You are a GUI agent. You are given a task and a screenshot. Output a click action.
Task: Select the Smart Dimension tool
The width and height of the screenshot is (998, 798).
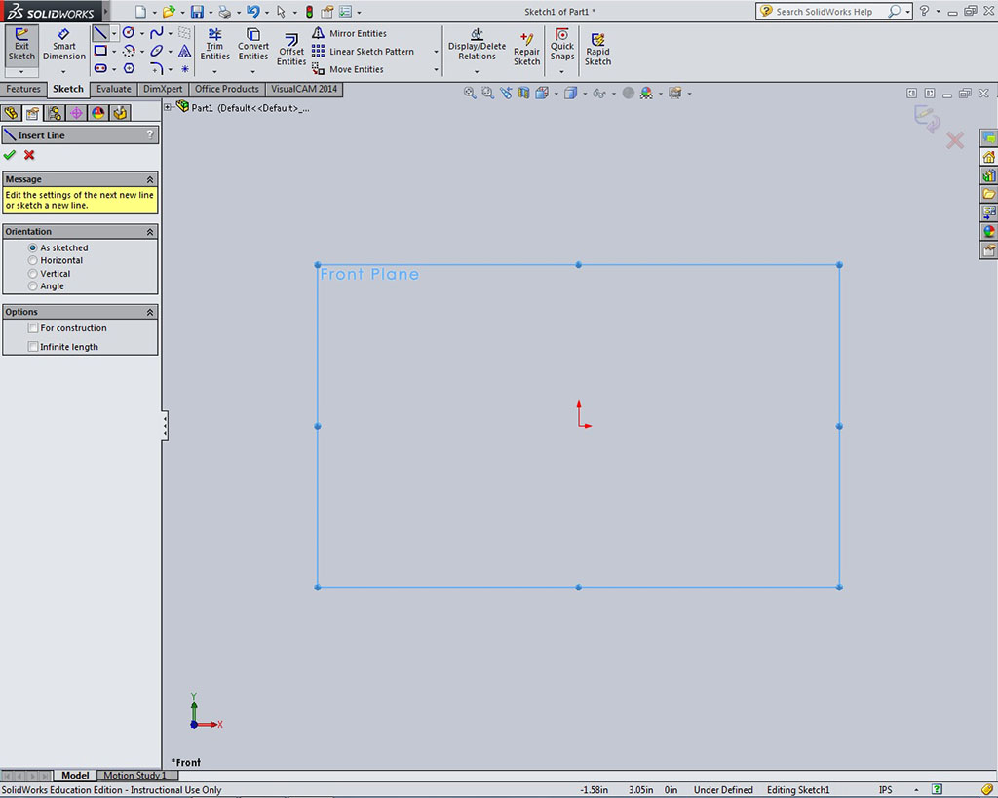click(x=64, y=46)
